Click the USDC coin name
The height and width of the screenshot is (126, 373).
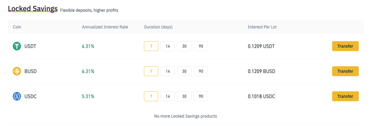pyautogui.click(x=31, y=96)
